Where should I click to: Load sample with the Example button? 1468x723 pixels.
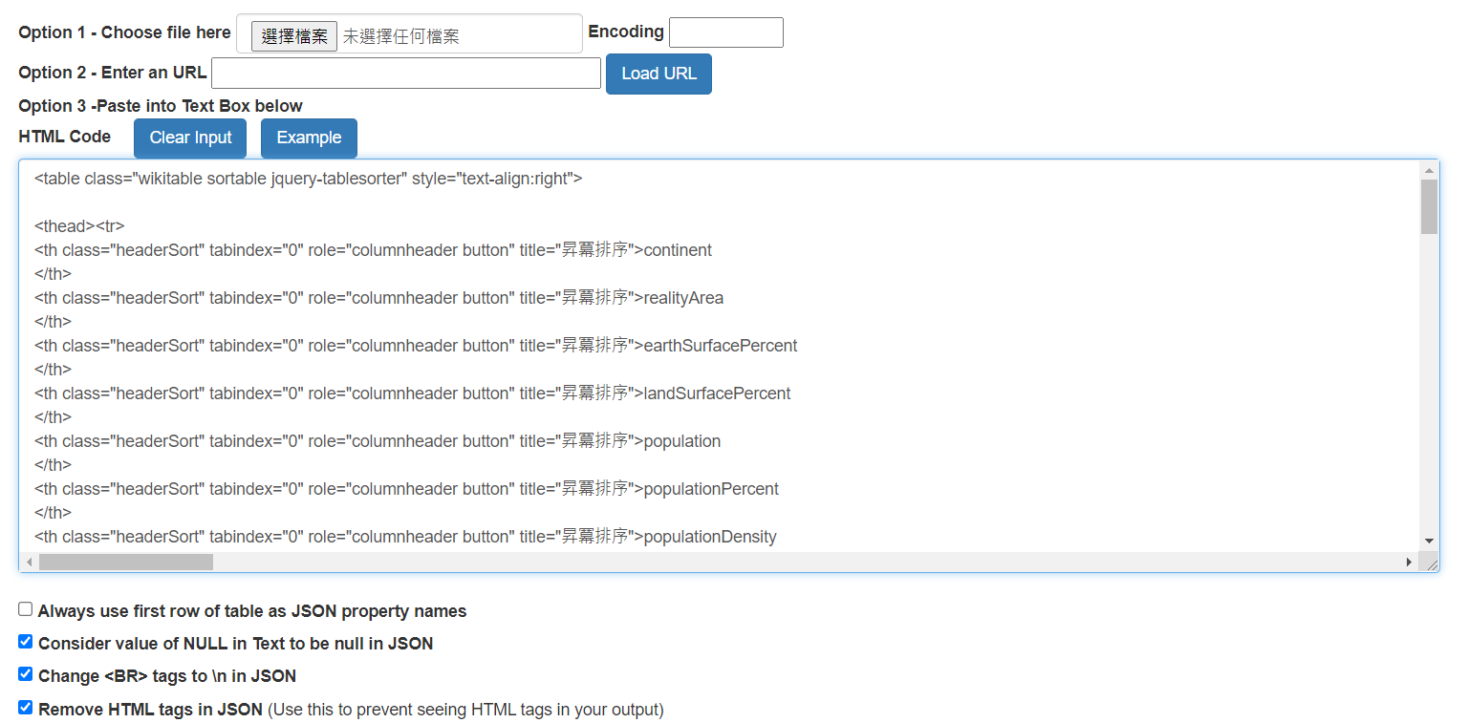[x=309, y=138]
